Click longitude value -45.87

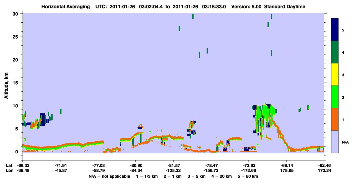point(60,170)
